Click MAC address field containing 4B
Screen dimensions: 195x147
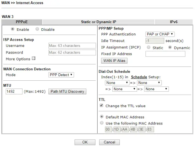tap(133, 129)
